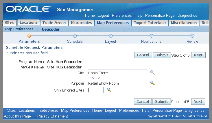Focus the Purpose input field
The image size is (212, 123).
117,83
